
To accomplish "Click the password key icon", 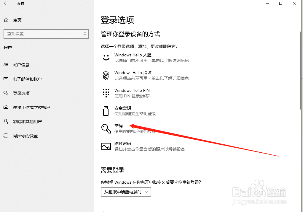I will 106,128.
